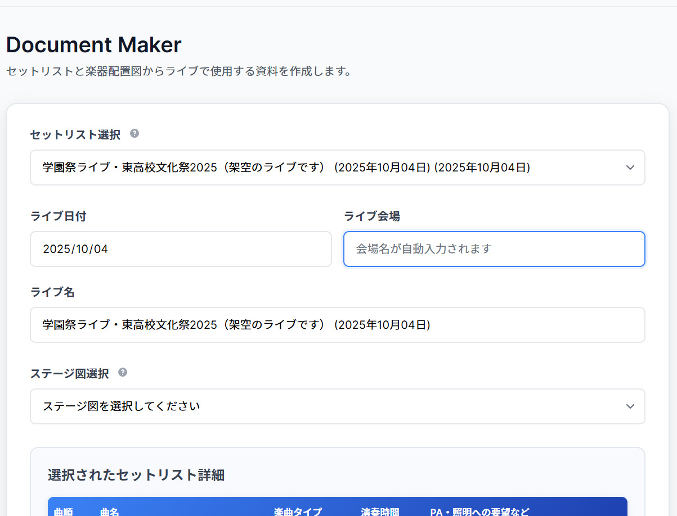The height and width of the screenshot is (516, 677).
Task: Select the ライブ名 label
Action: pyautogui.click(x=53, y=292)
